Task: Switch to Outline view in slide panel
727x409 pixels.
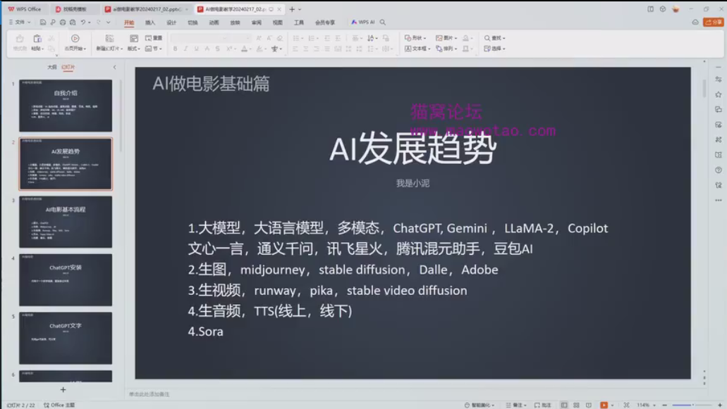Action: [x=52, y=67]
